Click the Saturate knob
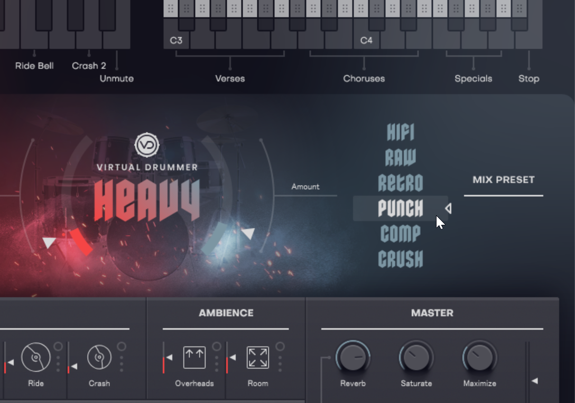 point(416,357)
